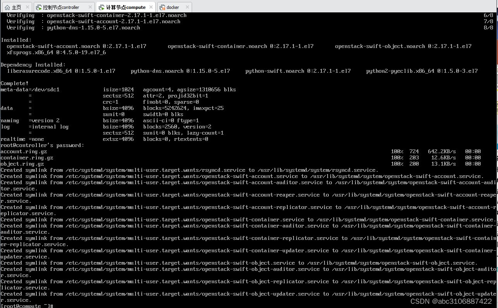This screenshot has height=308, width=498.
Task: Click the swift-object-auditor.service symlink line
Action: [x=249, y=272]
